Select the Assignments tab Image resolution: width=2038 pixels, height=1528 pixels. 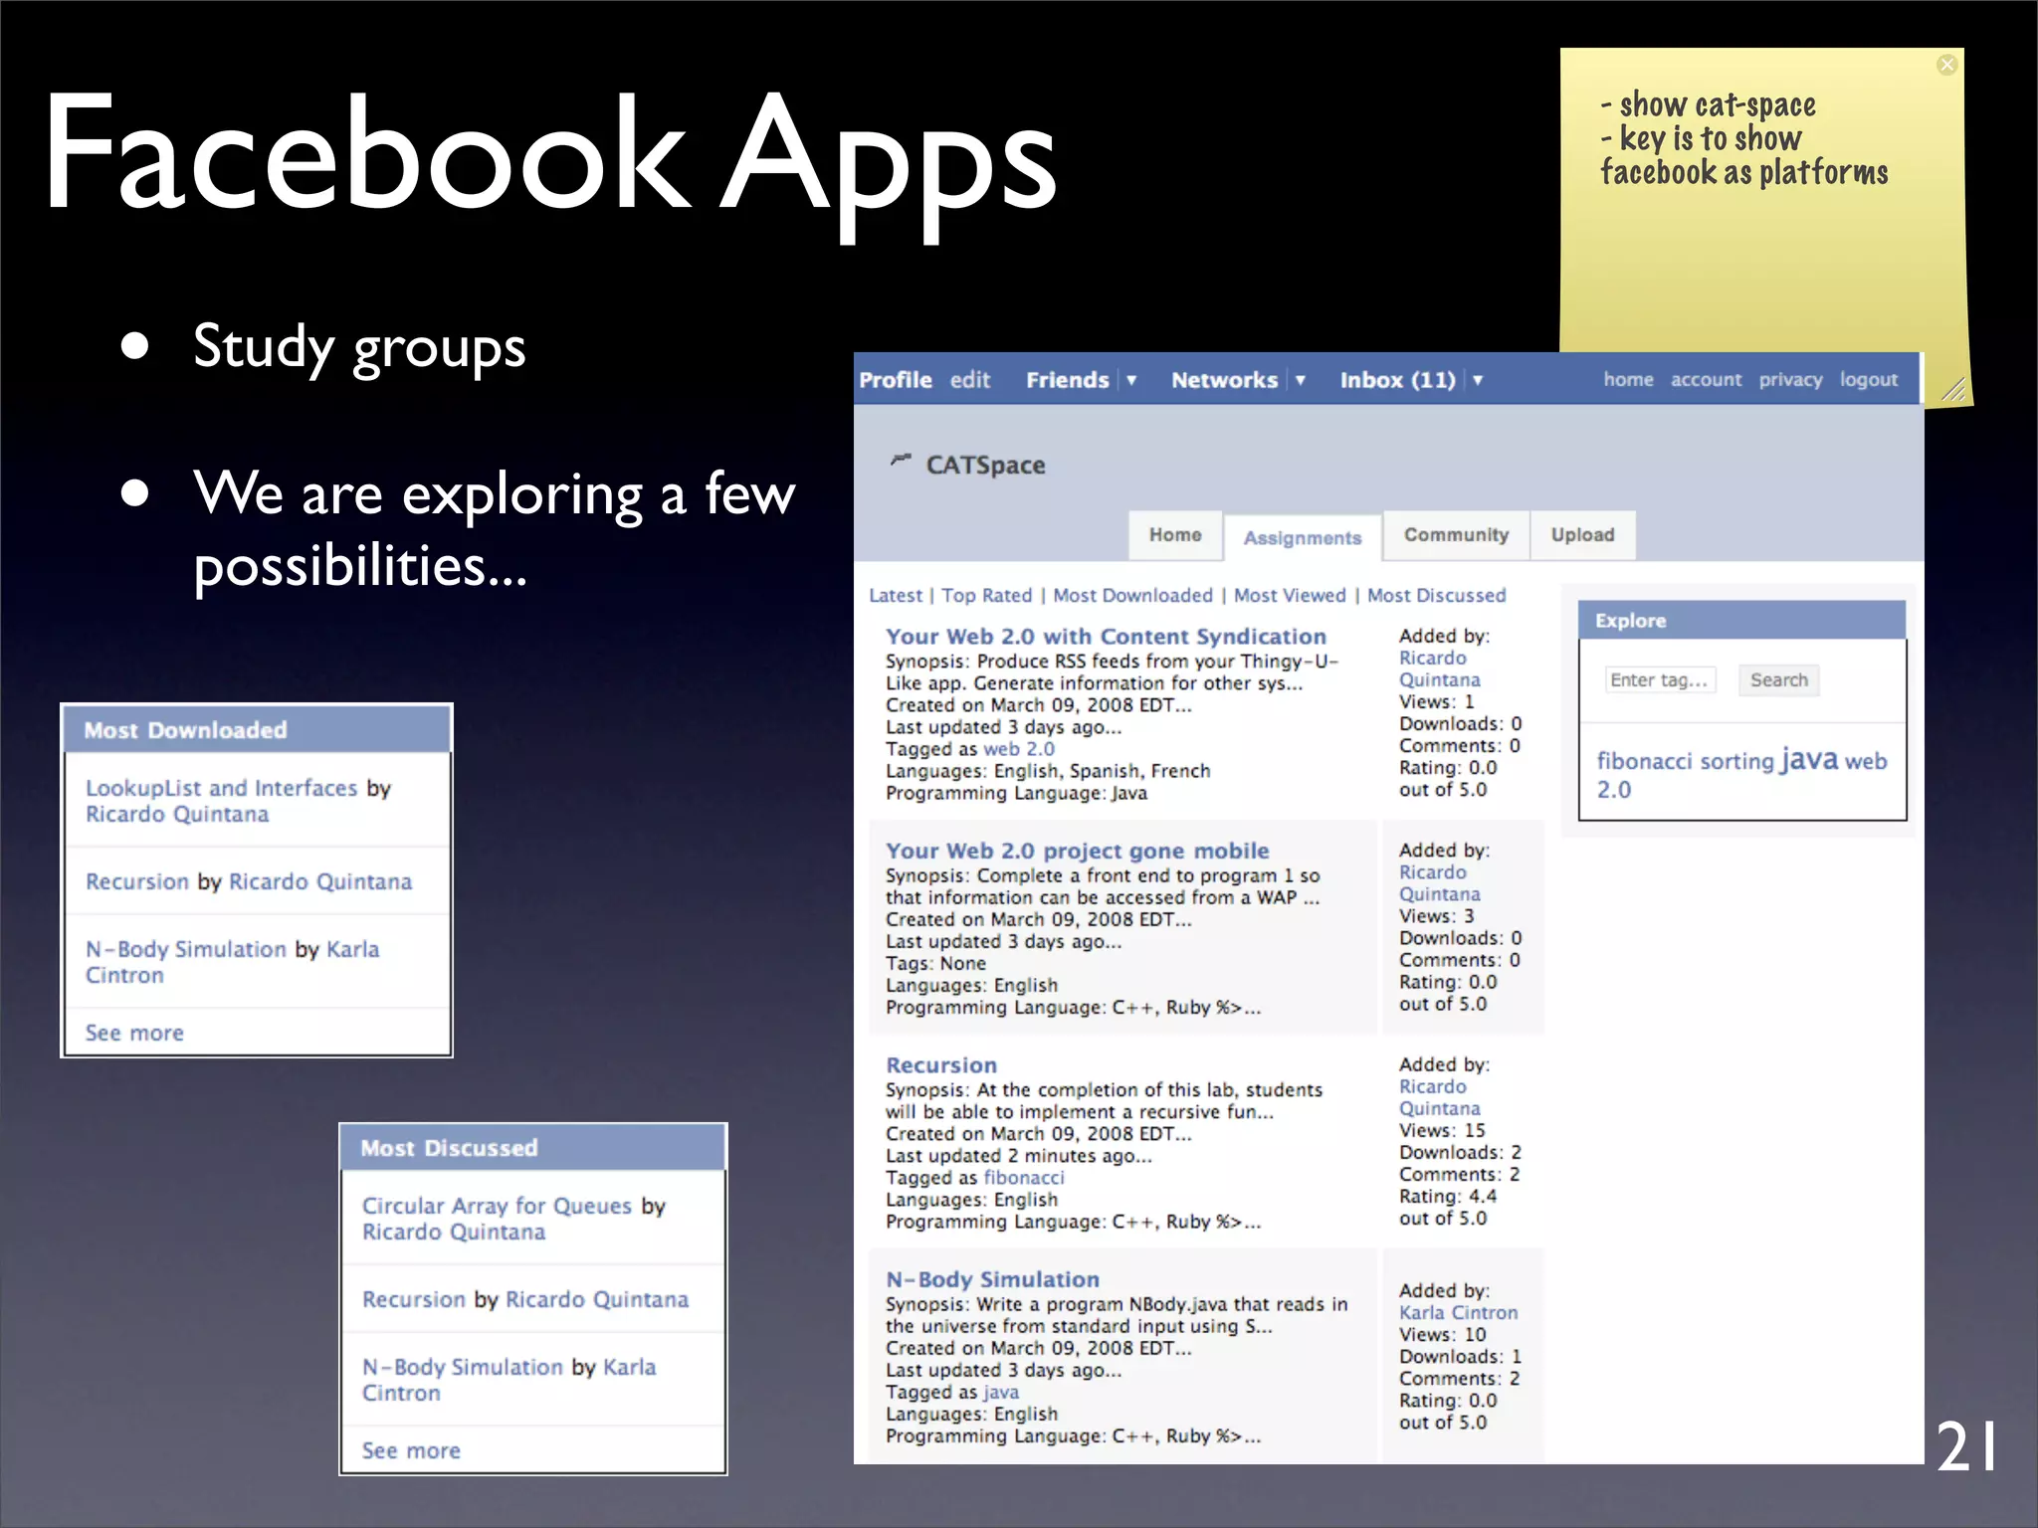tap(1302, 538)
